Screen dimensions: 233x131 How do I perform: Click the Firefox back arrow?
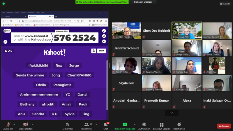[3, 21]
